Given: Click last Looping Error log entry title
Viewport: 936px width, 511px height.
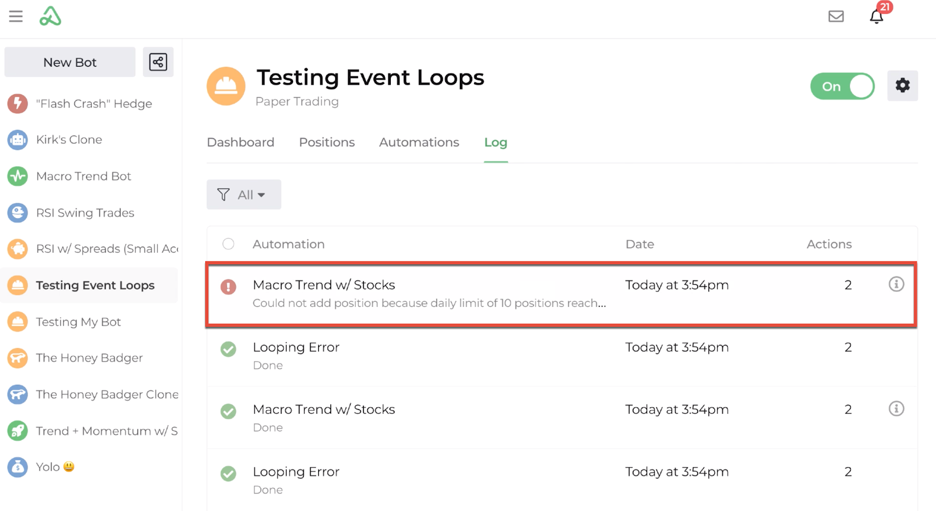Looking at the screenshot, I should [x=296, y=472].
